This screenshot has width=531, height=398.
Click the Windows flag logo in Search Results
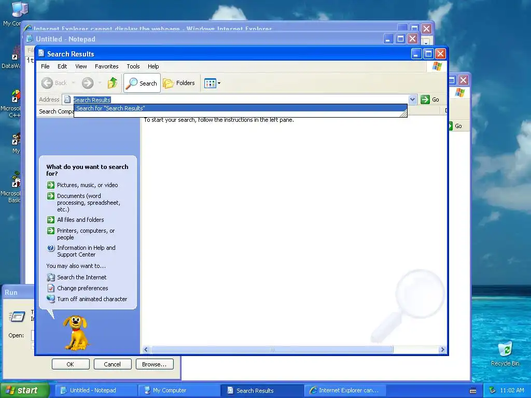(x=437, y=66)
